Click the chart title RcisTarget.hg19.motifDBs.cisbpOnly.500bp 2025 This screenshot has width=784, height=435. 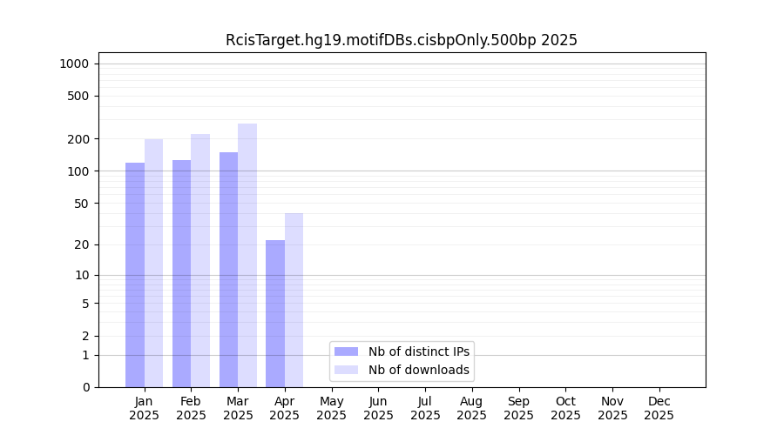pos(402,40)
